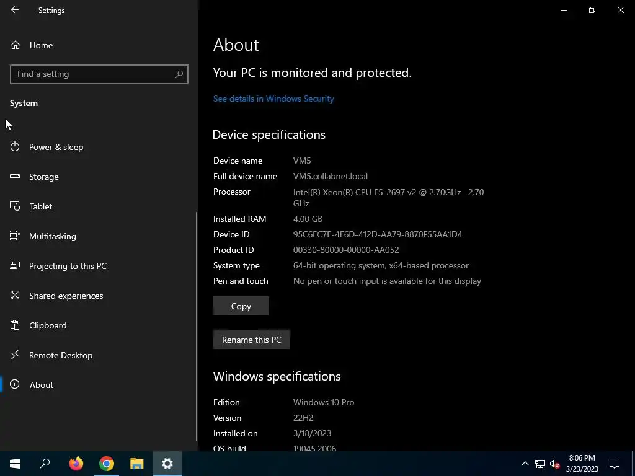Viewport: 635px width, 476px height.
Task: Minimize the Settings window
Action: tap(563, 10)
